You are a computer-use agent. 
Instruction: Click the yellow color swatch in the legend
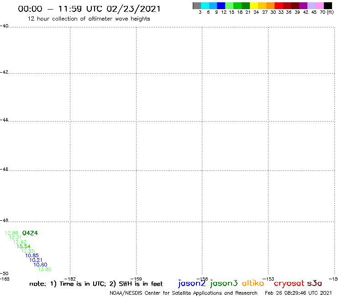254,5
